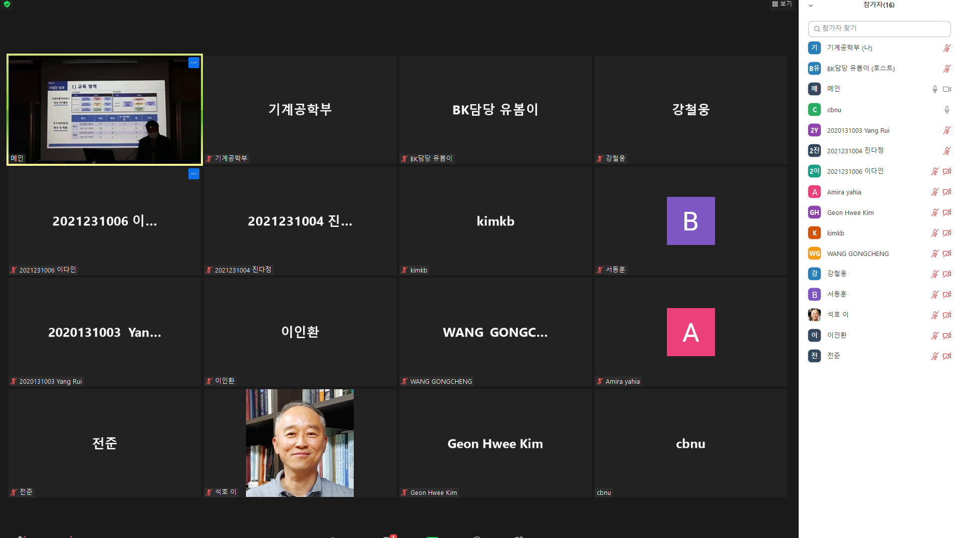Click the 참가자 찾기 search field

[x=879, y=29]
